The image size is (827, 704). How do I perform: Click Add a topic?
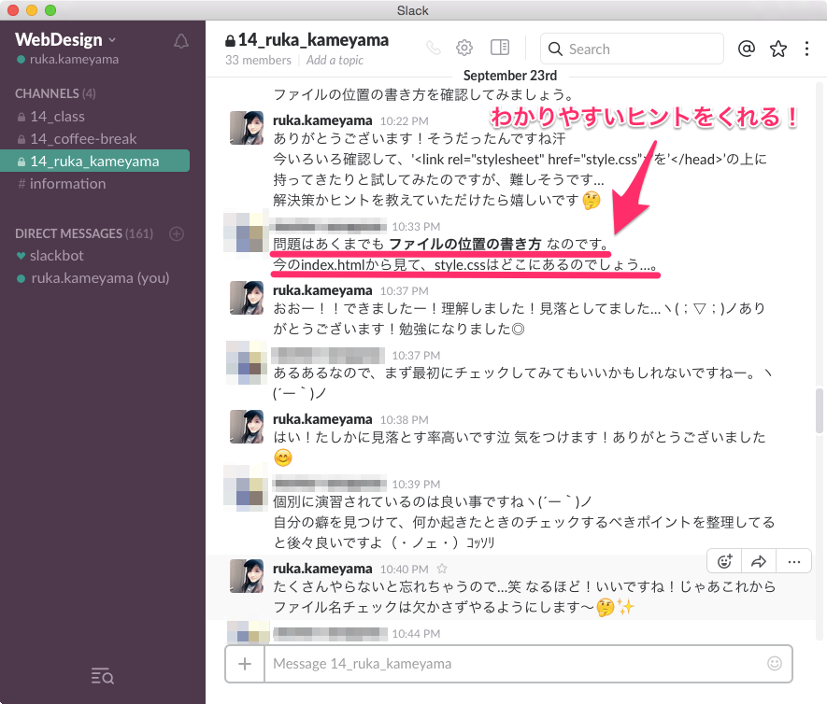tap(335, 60)
